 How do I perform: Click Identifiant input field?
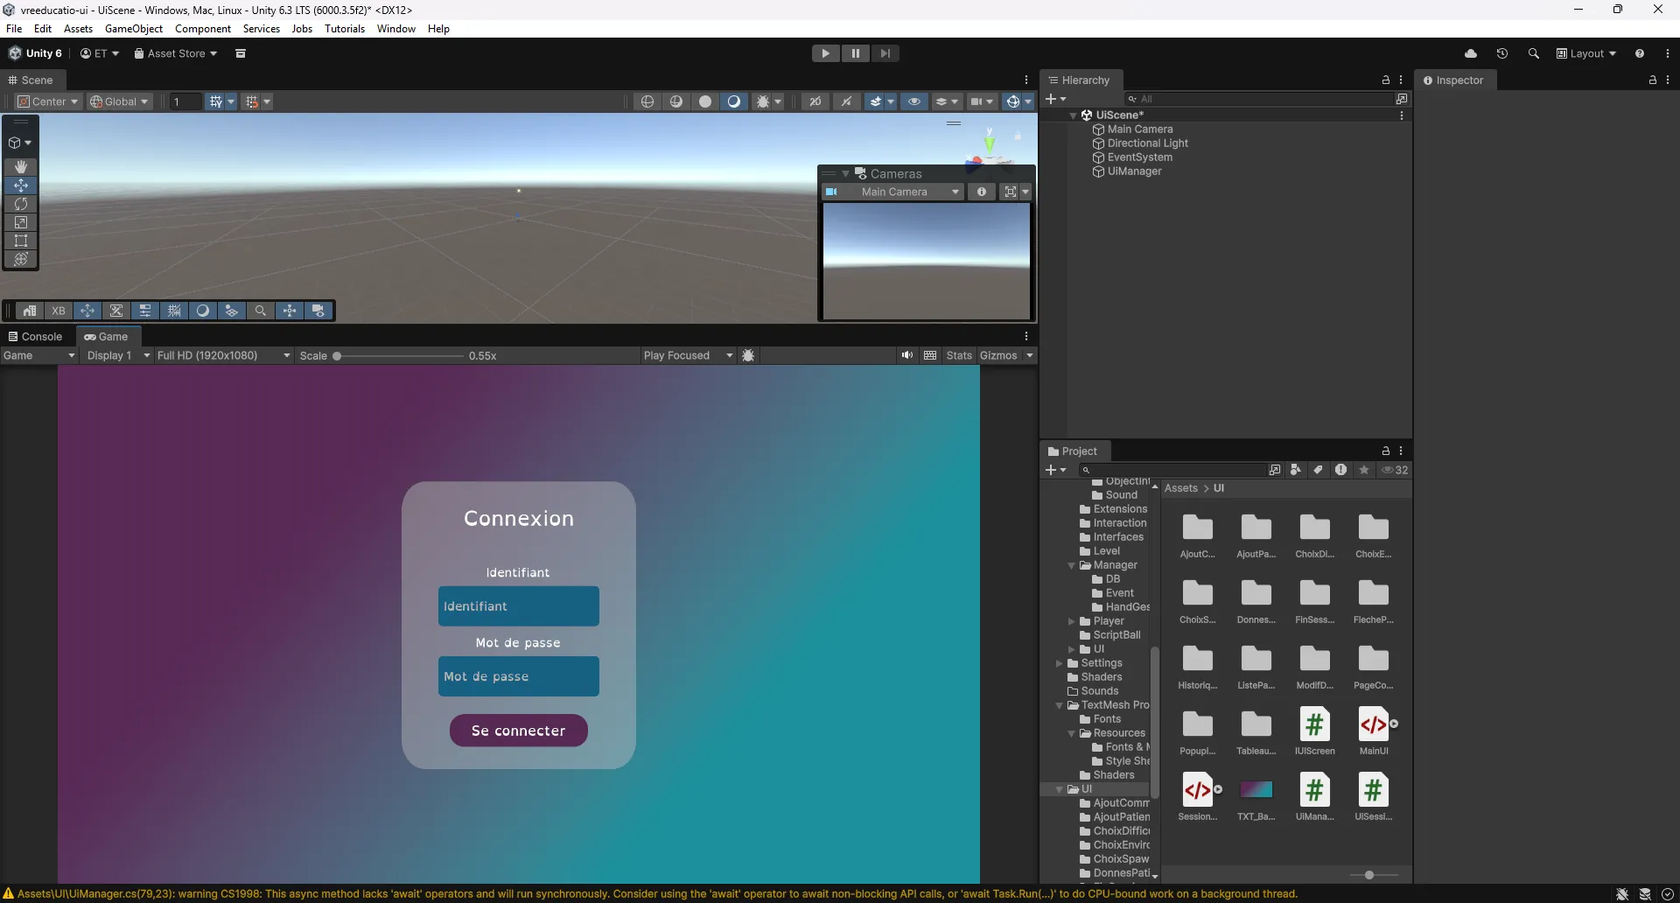(519, 606)
